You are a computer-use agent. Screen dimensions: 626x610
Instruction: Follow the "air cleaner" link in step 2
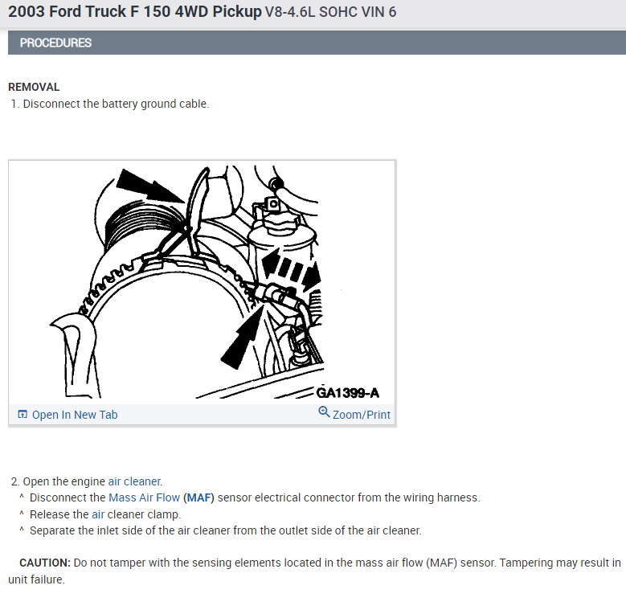[x=134, y=481]
